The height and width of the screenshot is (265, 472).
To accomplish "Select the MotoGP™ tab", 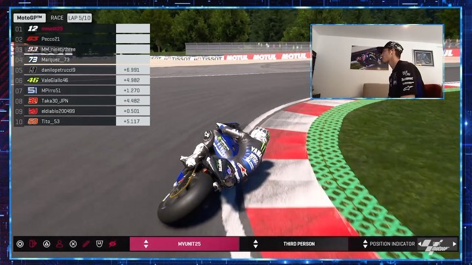I will (29, 18).
